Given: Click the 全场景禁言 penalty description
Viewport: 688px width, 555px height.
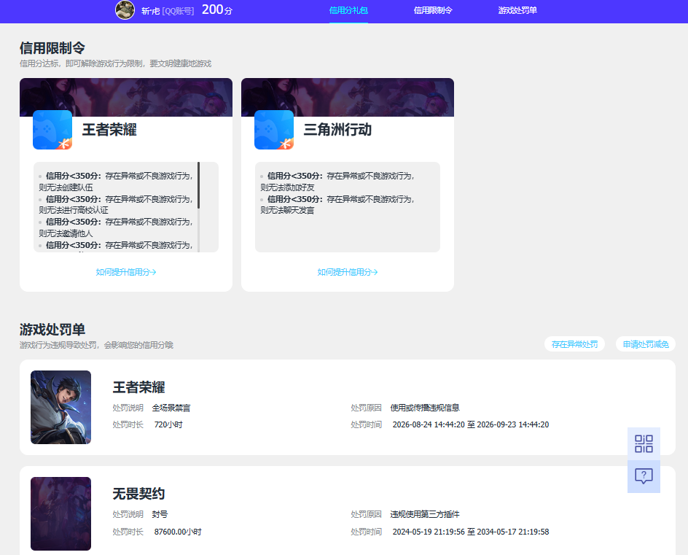Looking at the screenshot, I should coord(171,408).
